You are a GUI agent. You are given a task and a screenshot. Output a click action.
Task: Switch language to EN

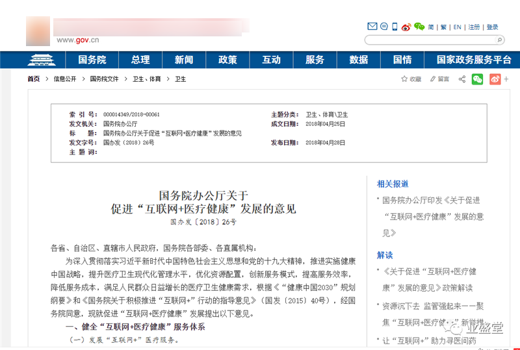point(457,27)
